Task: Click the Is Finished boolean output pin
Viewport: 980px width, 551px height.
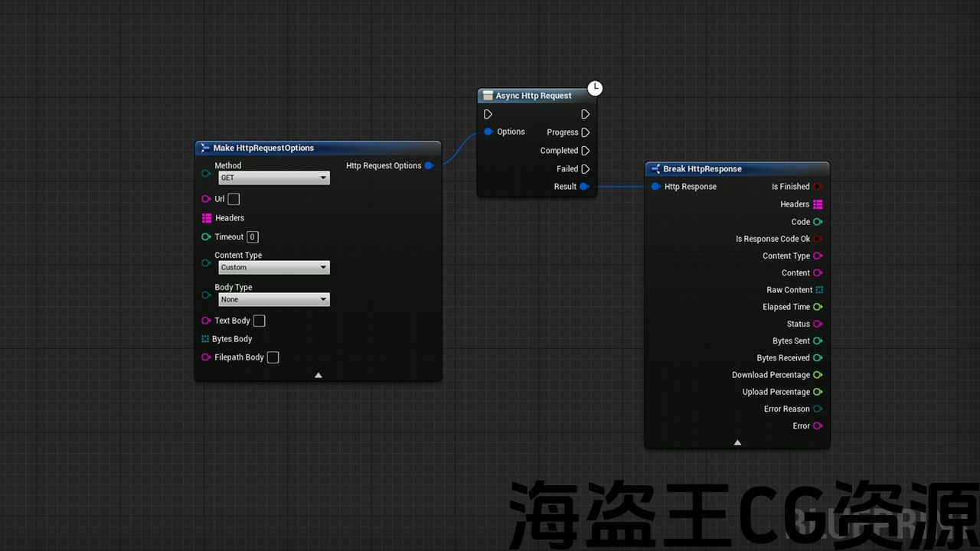Action: [818, 187]
